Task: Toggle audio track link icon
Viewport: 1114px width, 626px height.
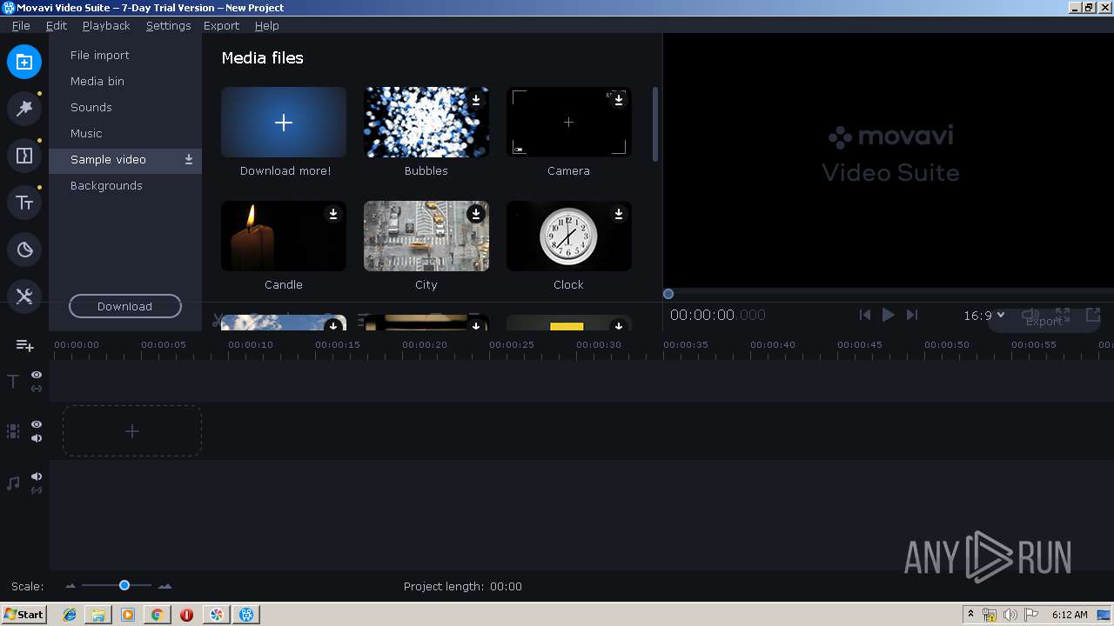Action: [x=37, y=490]
